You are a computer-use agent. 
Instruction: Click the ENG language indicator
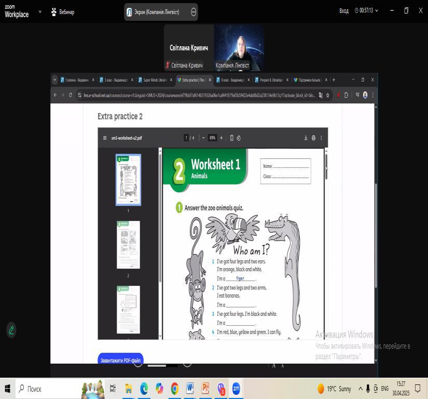pos(384,388)
